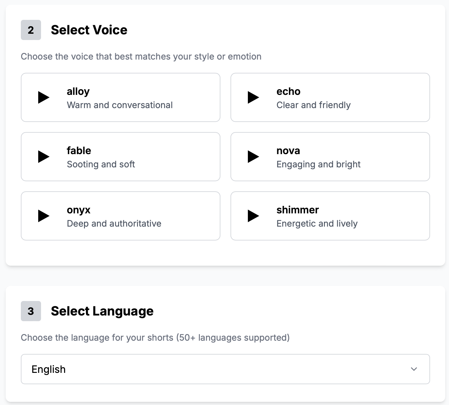Expand language list via chevron arrow
This screenshot has width=449, height=405.
pos(414,369)
